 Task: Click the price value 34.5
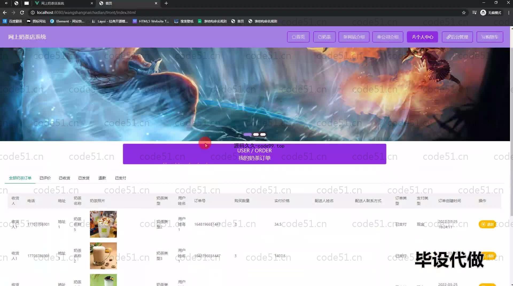pos(278,224)
